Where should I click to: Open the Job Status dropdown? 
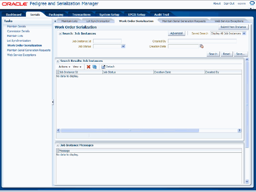123,46
